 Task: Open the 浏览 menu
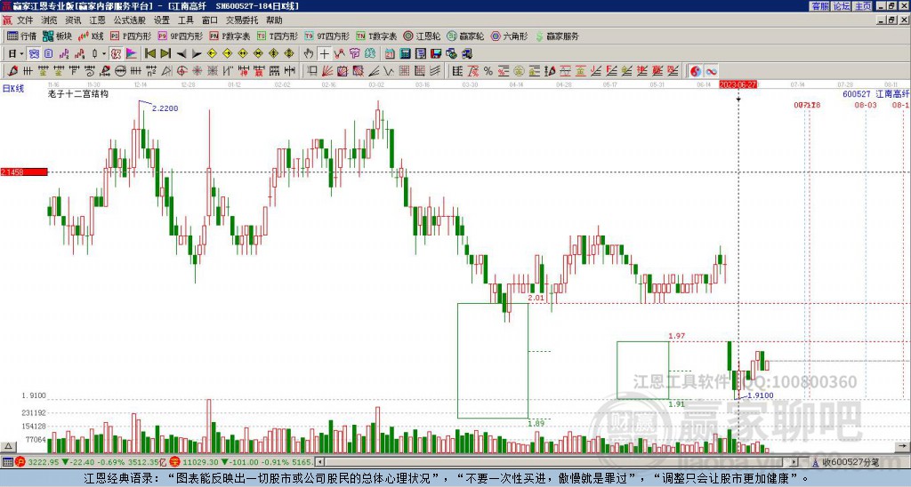click(x=49, y=20)
